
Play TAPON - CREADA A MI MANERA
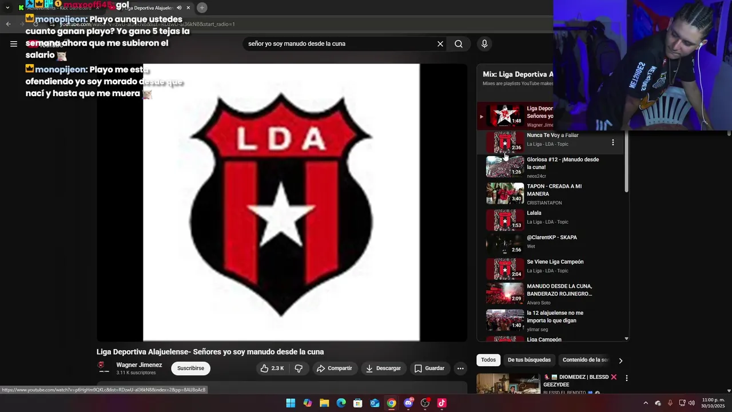click(x=549, y=194)
